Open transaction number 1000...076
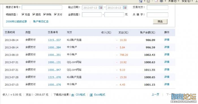Screen dimensions: 198x104 pos(54,85)
